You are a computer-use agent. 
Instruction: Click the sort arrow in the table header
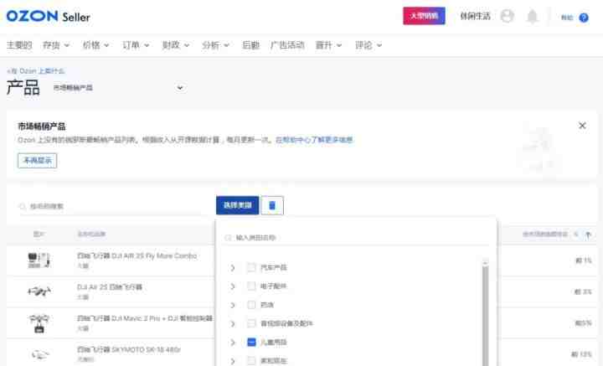588,235
